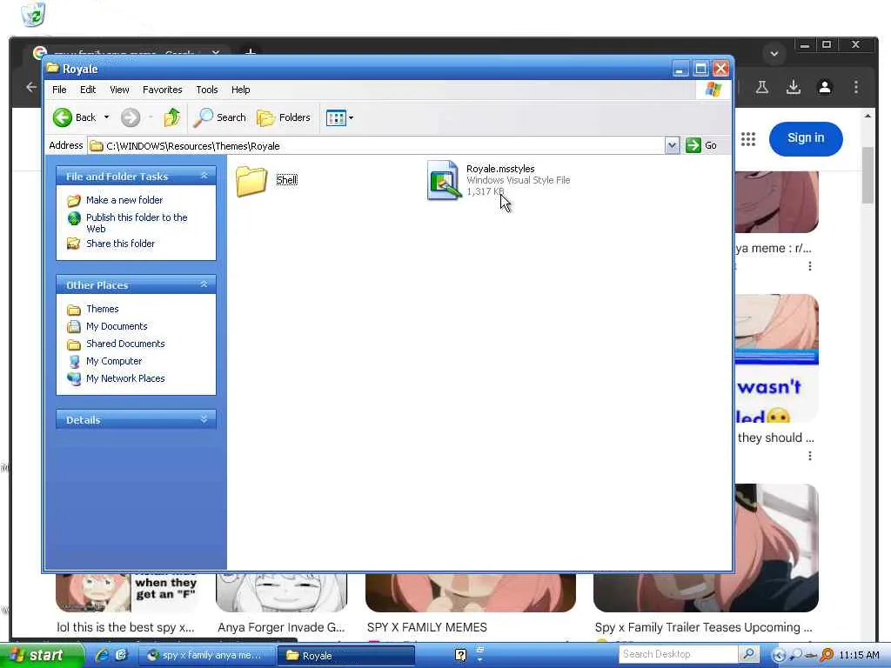Click the Share this folder icon

pyautogui.click(x=74, y=244)
